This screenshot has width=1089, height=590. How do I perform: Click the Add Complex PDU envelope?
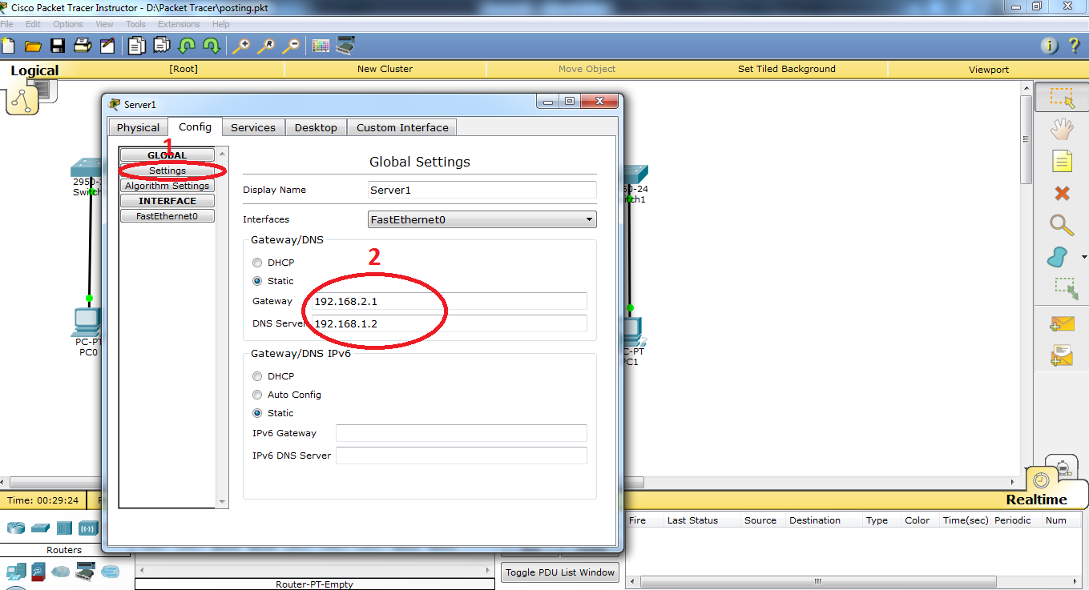tap(1062, 355)
